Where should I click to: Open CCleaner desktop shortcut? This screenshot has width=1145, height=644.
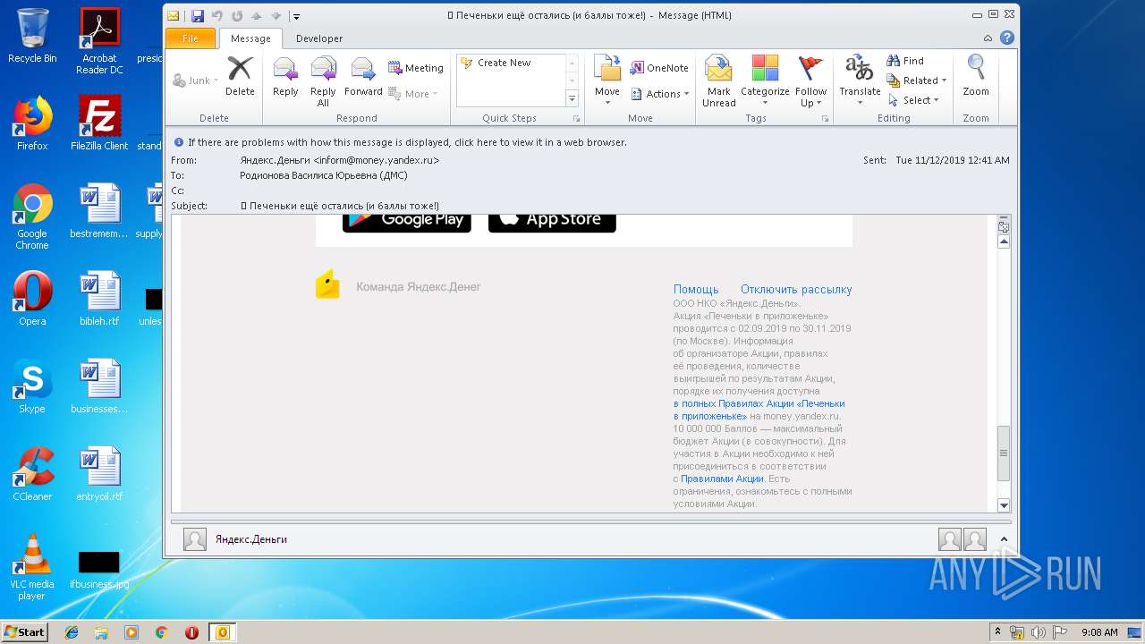[x=32, y=474]
